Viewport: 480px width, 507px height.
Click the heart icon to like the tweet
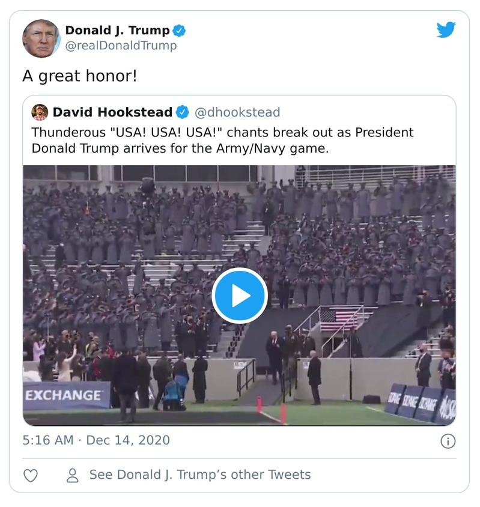pyautogui.click(x=29, y=474)
